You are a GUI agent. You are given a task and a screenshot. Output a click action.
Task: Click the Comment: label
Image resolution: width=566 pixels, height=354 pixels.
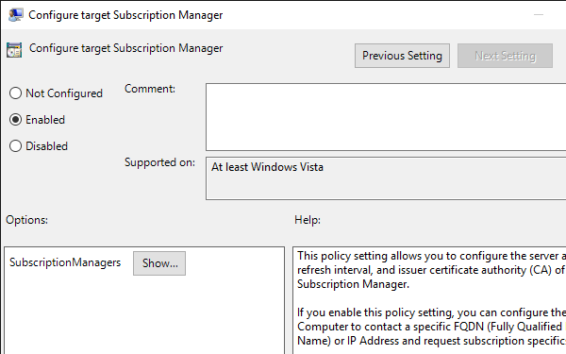coord(150,89)
